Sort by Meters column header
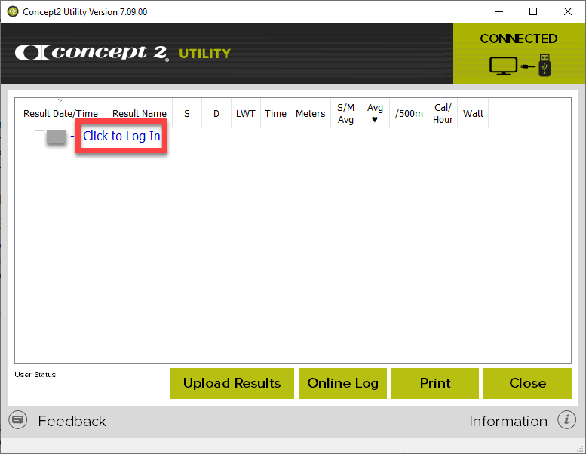 point(310,113)
